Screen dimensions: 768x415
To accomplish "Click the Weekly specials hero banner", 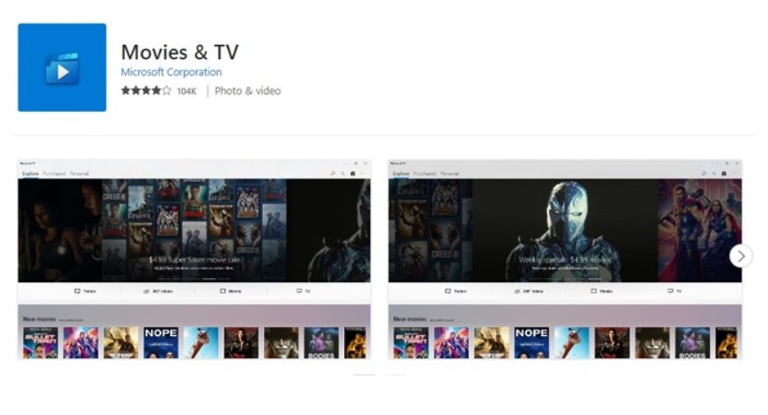I will (x=563, y=260).
